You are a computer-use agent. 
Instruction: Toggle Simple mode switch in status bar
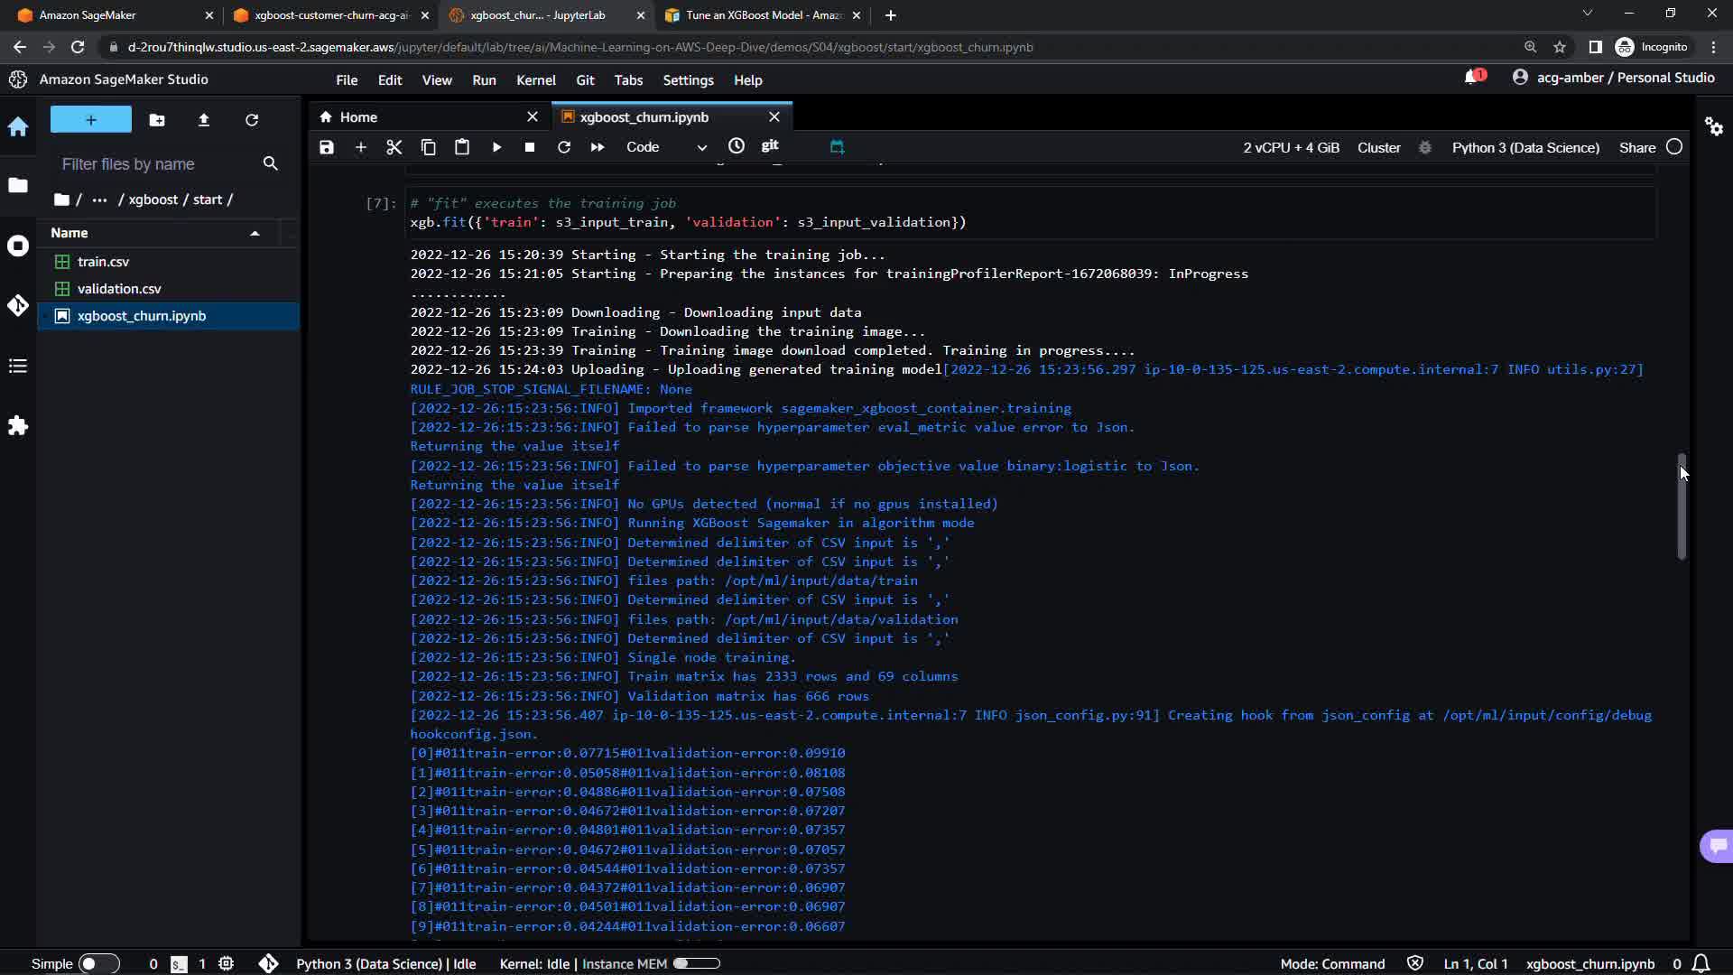(98, 963)
